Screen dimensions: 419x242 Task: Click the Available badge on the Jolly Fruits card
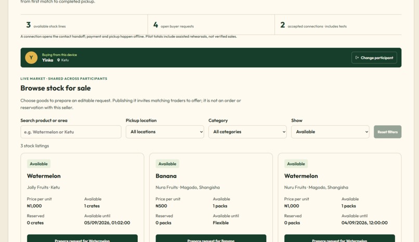click(39, 164)
